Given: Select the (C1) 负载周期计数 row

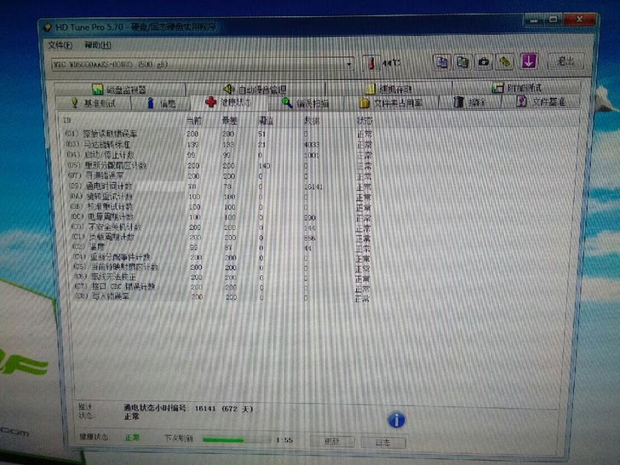Looking at the screenshot, I should tap(221, 238).
